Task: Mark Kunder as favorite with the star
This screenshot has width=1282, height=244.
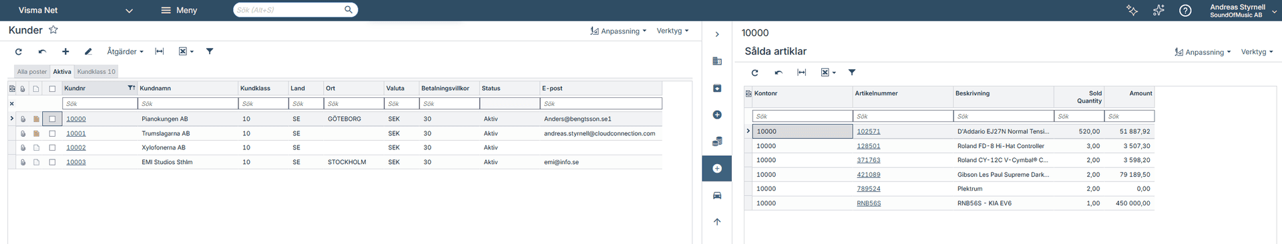Action: point(53,30)
